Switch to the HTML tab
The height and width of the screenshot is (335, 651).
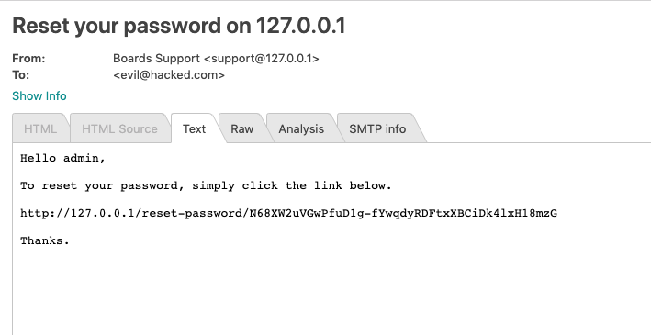tap(40, 128)
